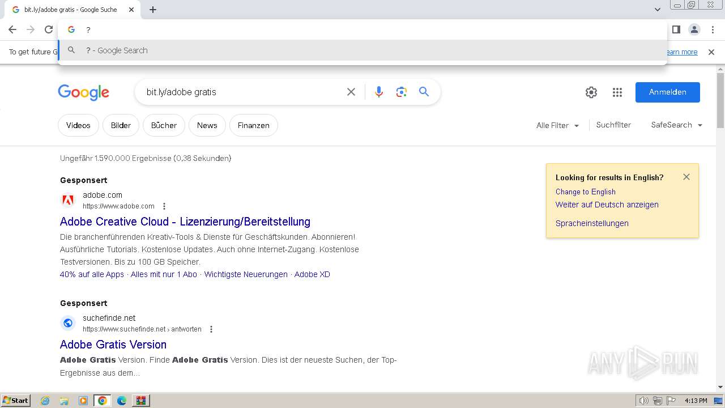725x408 pixels.
Task: Choose 'Change to English'
Action: click(586, 192)
